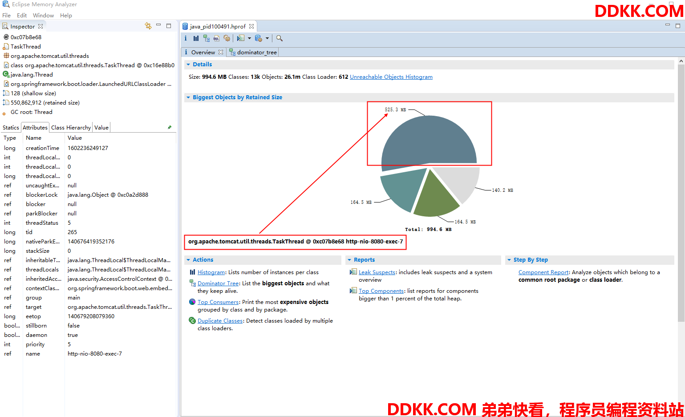The image size is (685, 417).
Task: Open the File menu
Action: pyautogui.click(x=7, y=15)
